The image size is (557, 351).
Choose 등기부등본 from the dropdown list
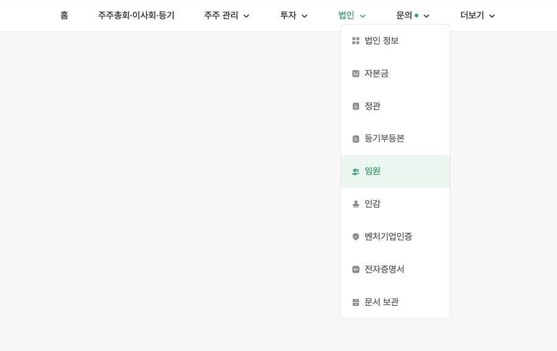pos(384,138)
